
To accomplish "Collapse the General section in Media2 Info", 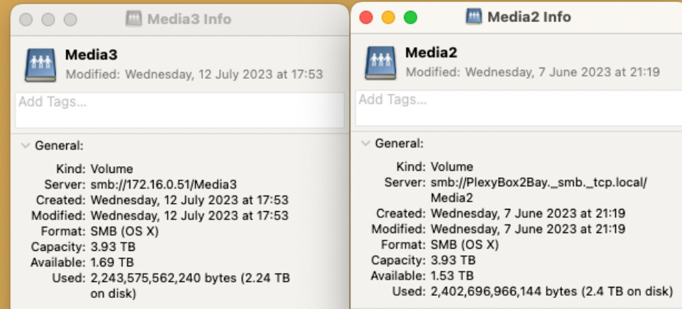I will (x=365, y=143).
